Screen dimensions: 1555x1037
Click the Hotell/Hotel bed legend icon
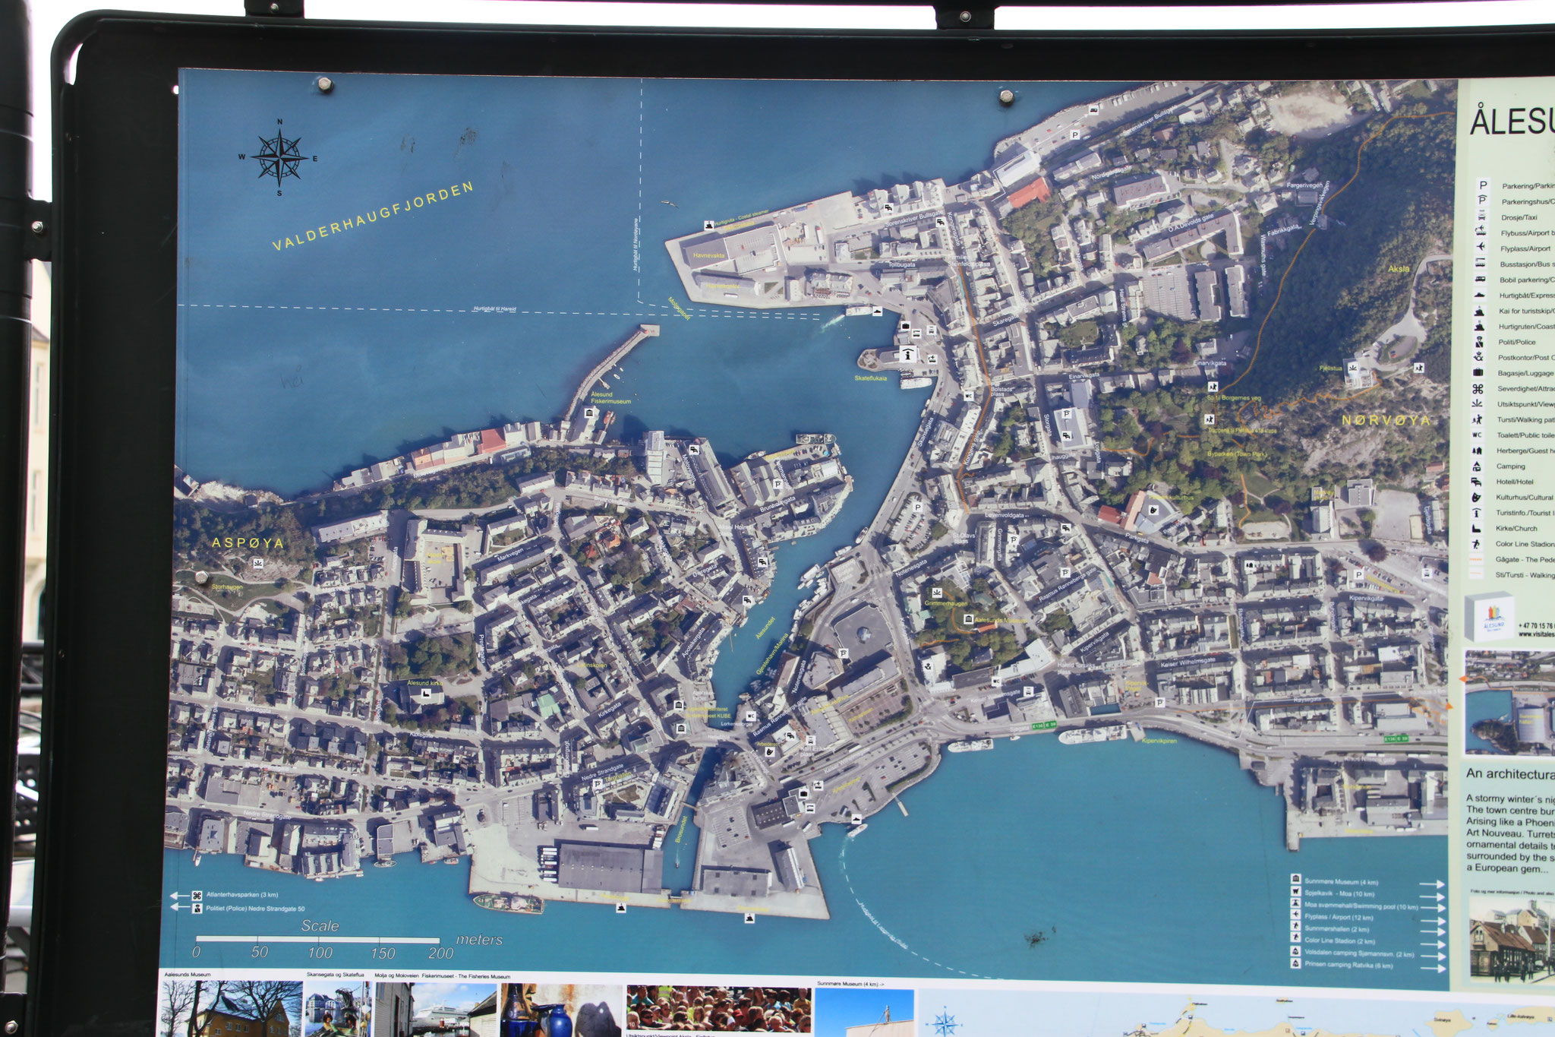coord(1478,482)
